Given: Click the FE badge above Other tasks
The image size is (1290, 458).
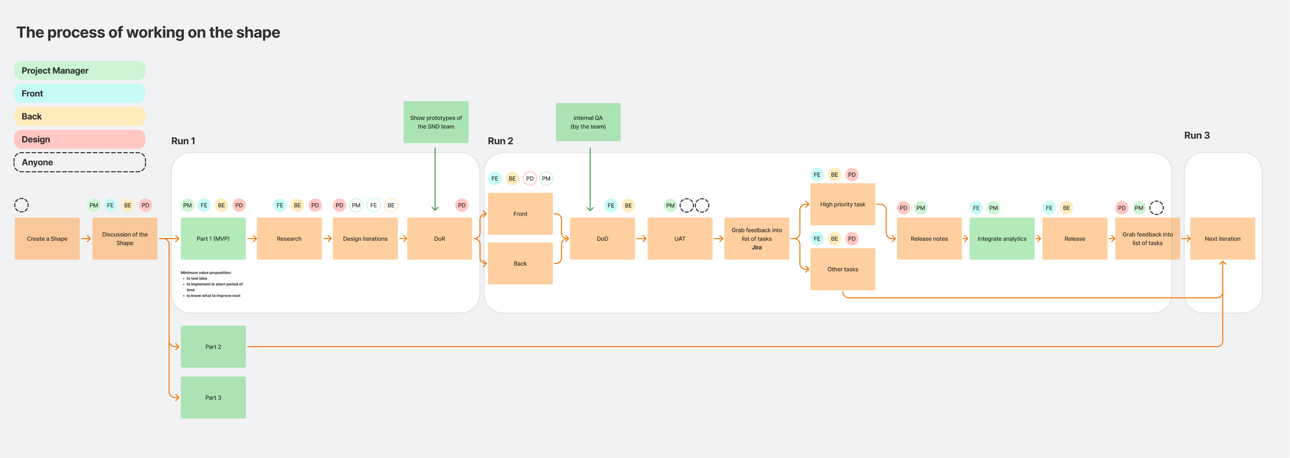Looking at the screenshot, I should point(817,239).
